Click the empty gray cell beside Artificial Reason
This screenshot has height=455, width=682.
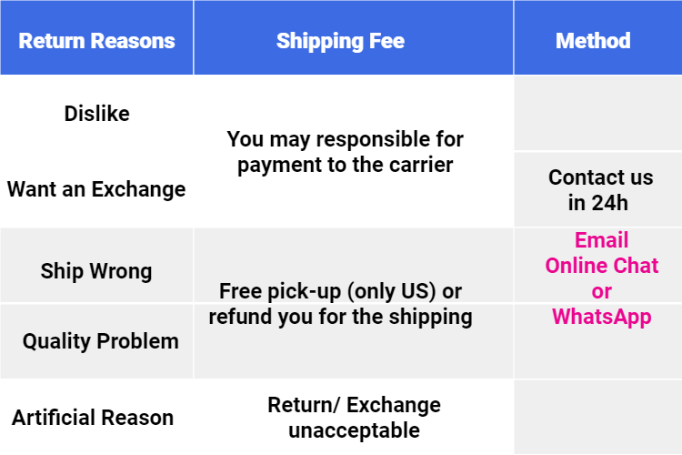coord(598,417)
